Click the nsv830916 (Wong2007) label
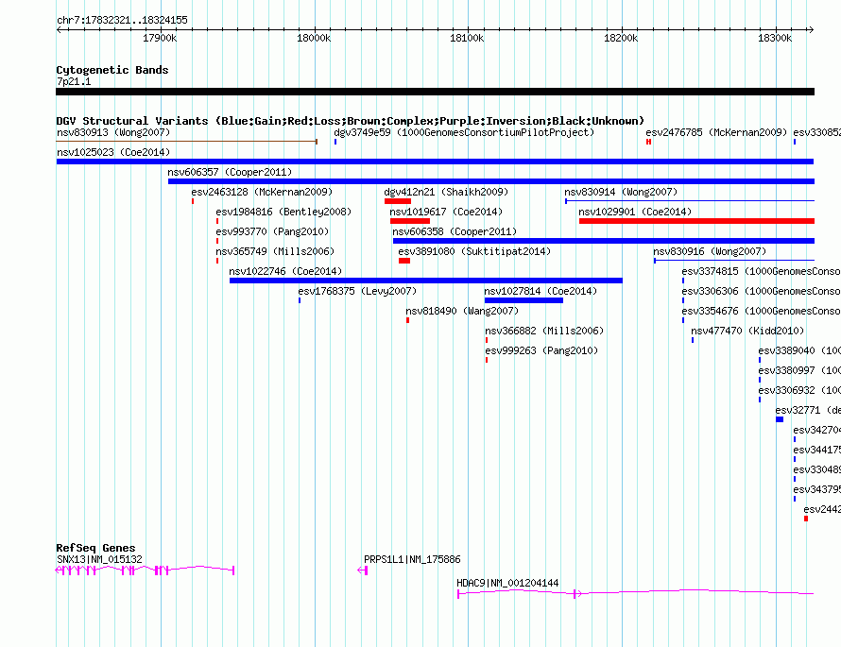The height and width of the screenshot is (647, 841). tap(710, 251)
